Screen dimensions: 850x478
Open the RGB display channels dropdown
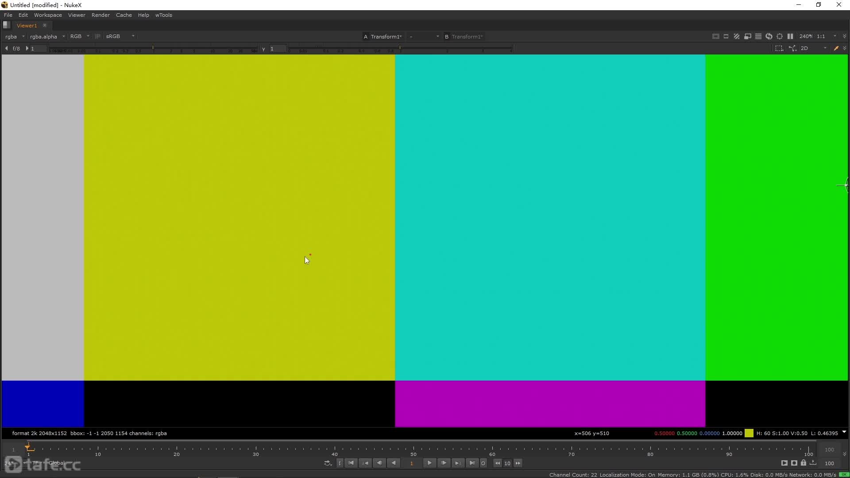80,36
